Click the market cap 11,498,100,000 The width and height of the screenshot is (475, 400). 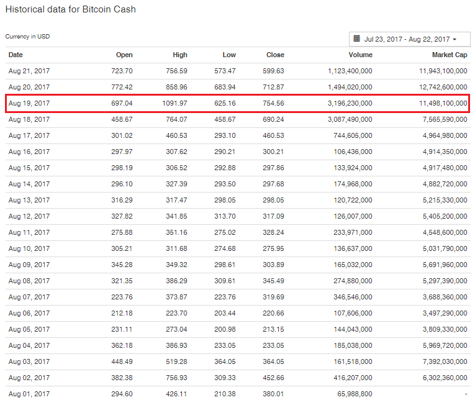pyautogui.click(x=443, y=103)
